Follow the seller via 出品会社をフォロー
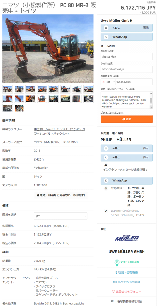This screenshot has height=306, width=157. pos(127,292)
